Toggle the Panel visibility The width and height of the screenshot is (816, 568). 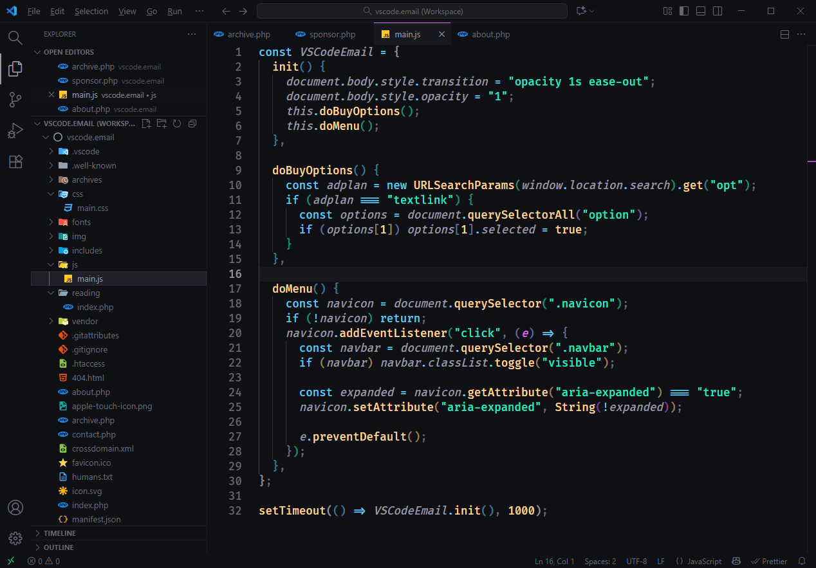click(x=700, y=10)
